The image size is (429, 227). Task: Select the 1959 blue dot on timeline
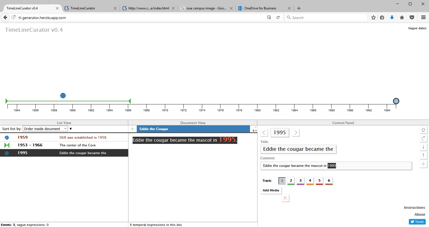coord(63,96)
